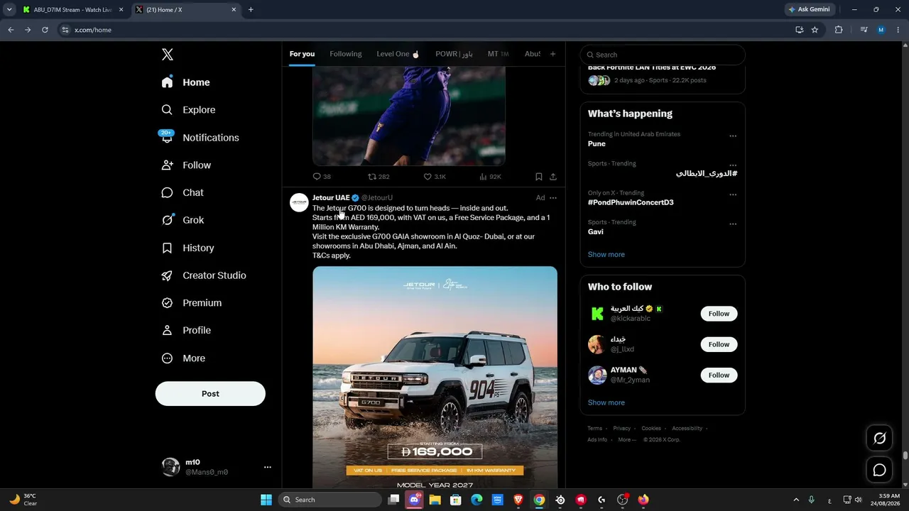Open the Chrome profile avatar M

pyautogui.click(x=881, y=30)
